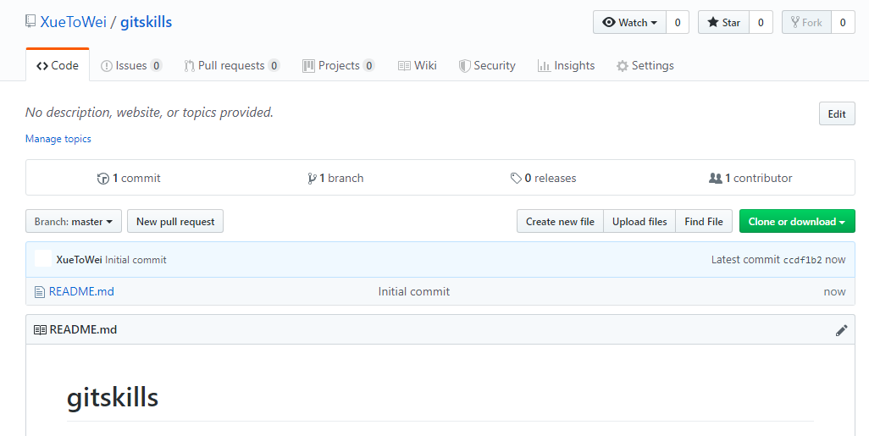869x436 pixels.
Task: Edit README.md with the pencil icon
Action: tap(841, 330)
